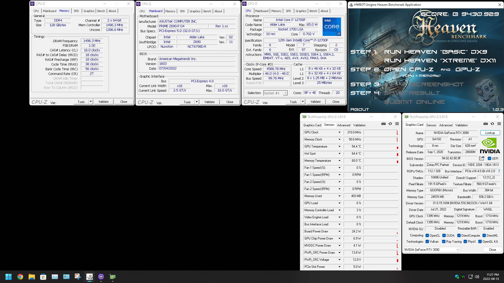Open Socket #1 selection dropdown in CPU-Z
Screen dimensions: 504x283
pyautogui.click(x=276, y=93)
